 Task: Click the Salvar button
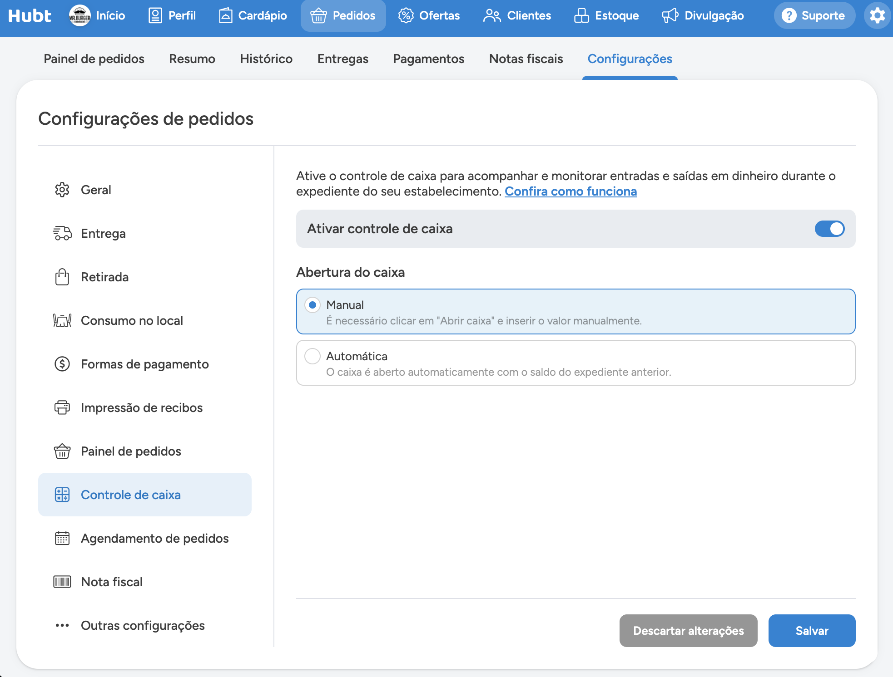click(812, 631)
